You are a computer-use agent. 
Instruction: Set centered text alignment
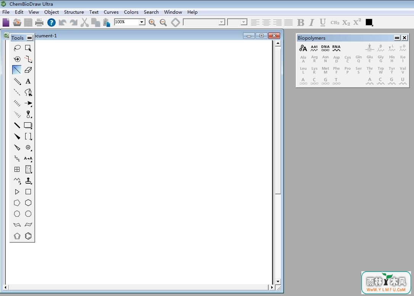[266, 22]
